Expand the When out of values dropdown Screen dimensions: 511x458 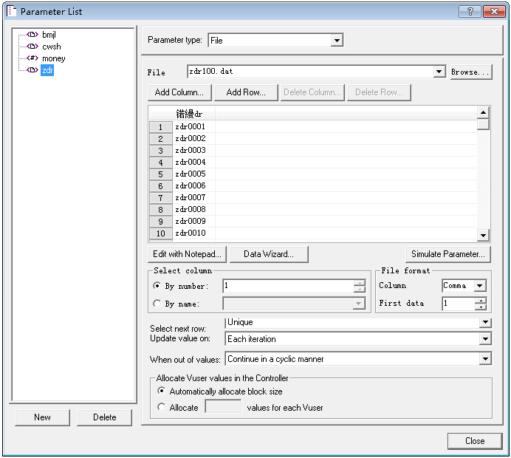pos(485,359)
